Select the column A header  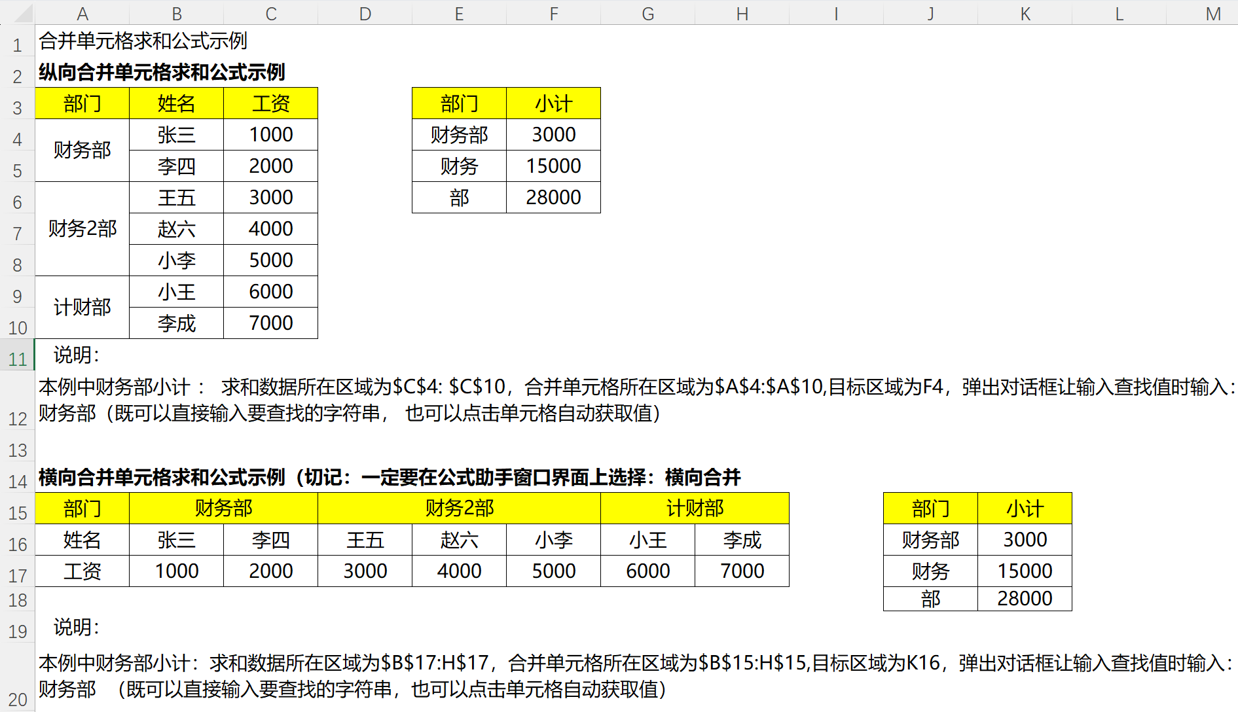point(82,13)
